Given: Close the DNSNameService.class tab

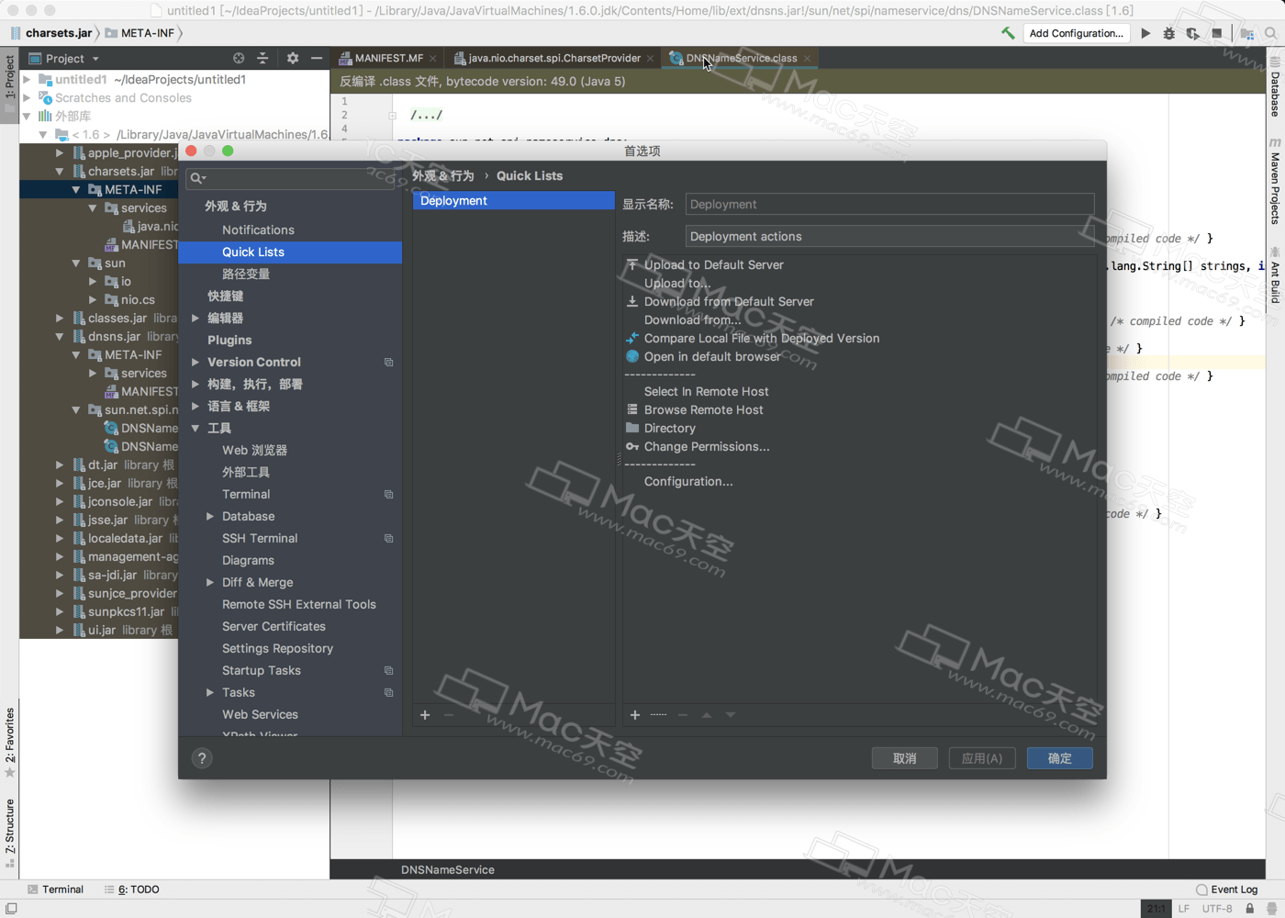Looking at the screenshot, I should pyautogui.click(x=807, y=59).
